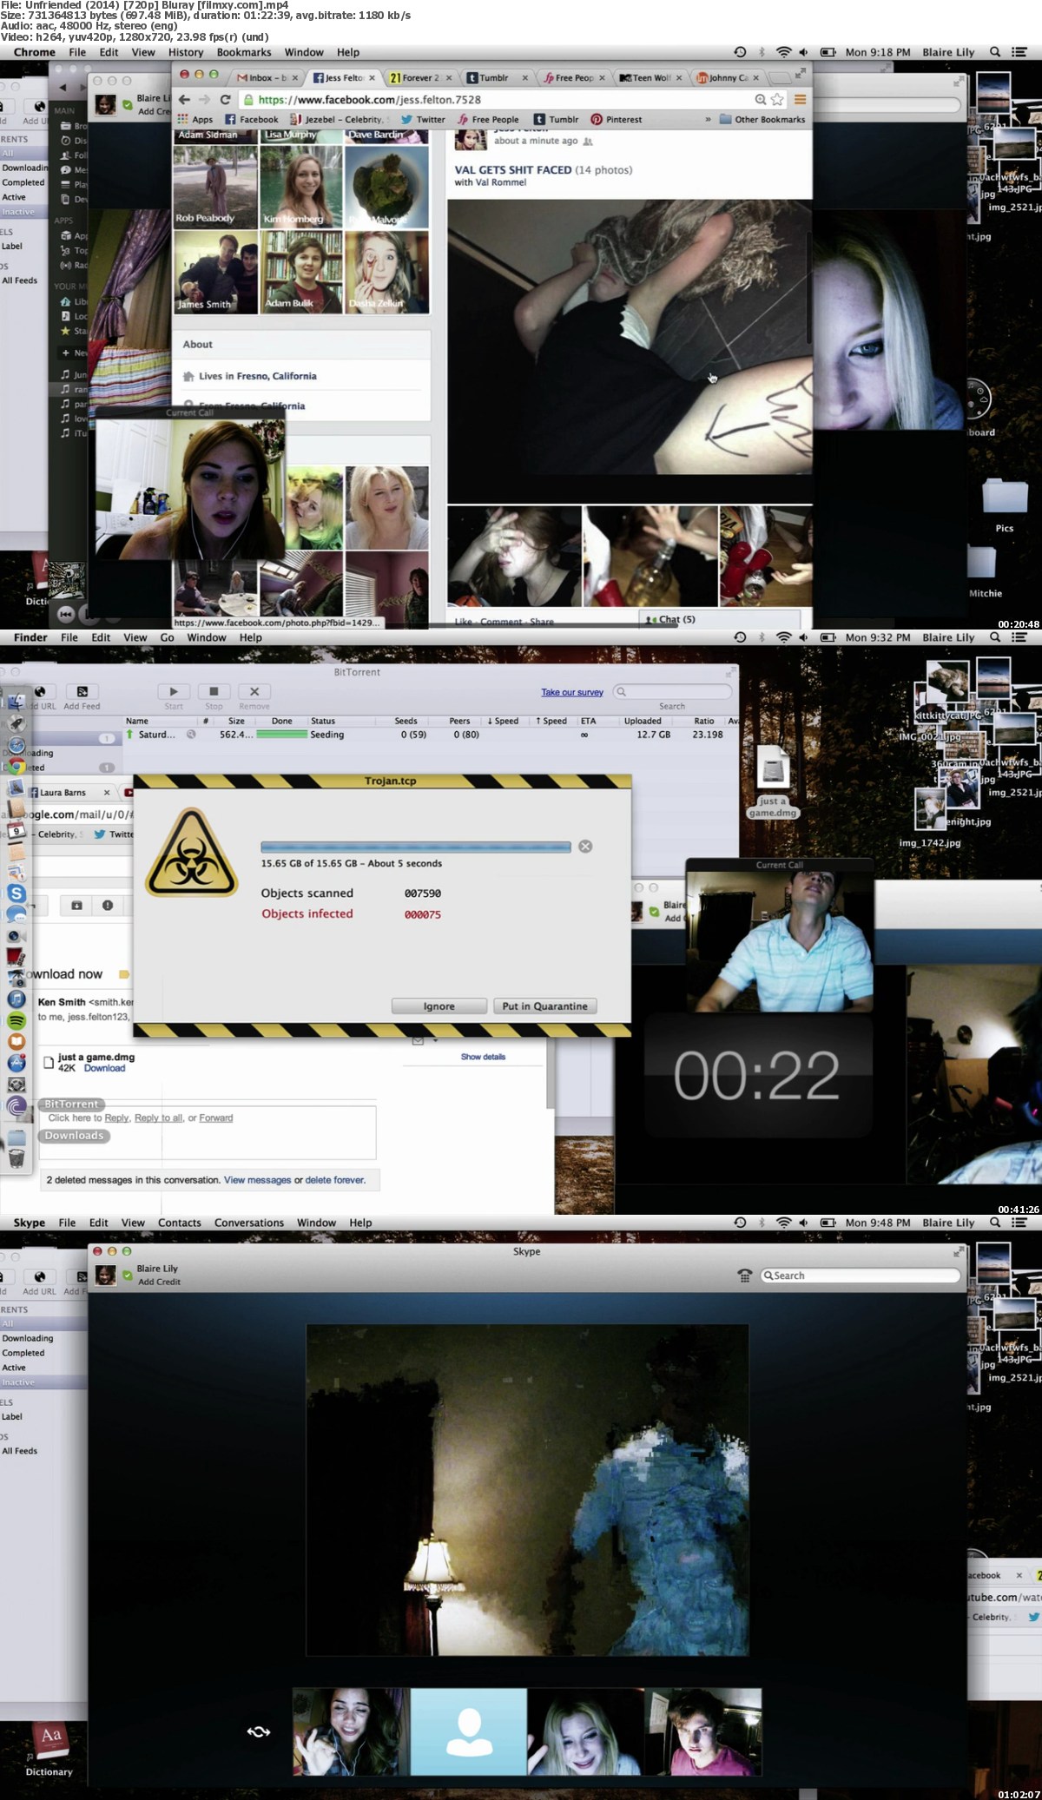Click the Gmail archive icon

point(76,906)
